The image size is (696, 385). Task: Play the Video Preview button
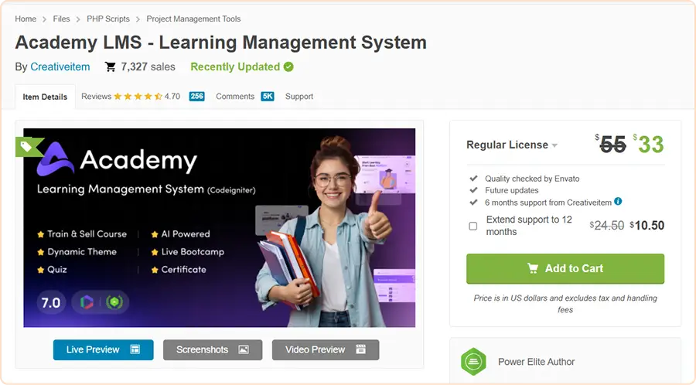coord(326,349)
